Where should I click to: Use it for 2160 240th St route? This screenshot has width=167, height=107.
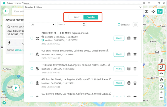point(119,38)
